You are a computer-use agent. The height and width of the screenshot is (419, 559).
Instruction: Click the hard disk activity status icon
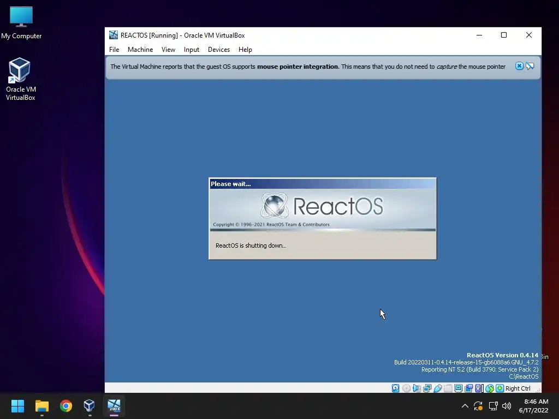tap(395, 388)
